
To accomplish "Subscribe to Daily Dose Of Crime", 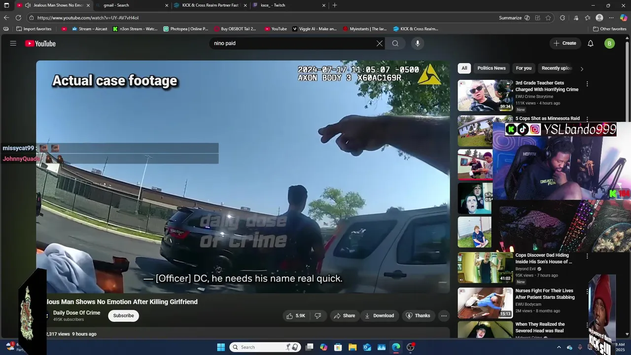I will pyautogui.click(x=123, y=316).
